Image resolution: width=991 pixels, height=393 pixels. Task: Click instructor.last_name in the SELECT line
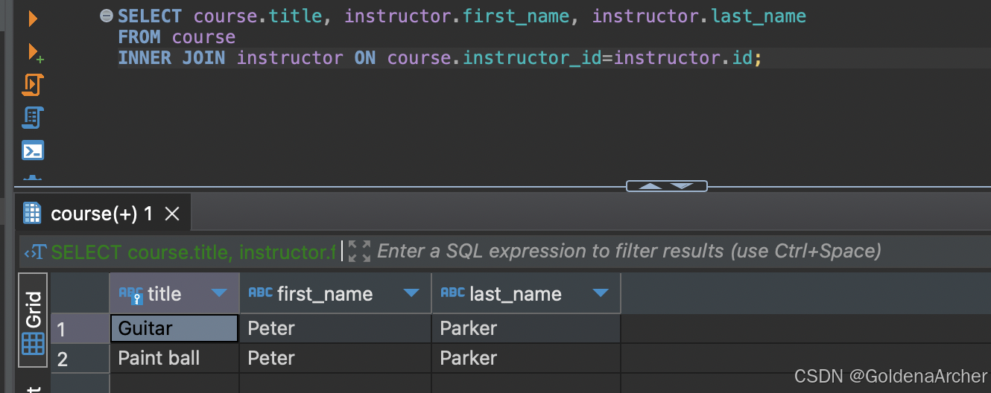[x=699, y=16]
